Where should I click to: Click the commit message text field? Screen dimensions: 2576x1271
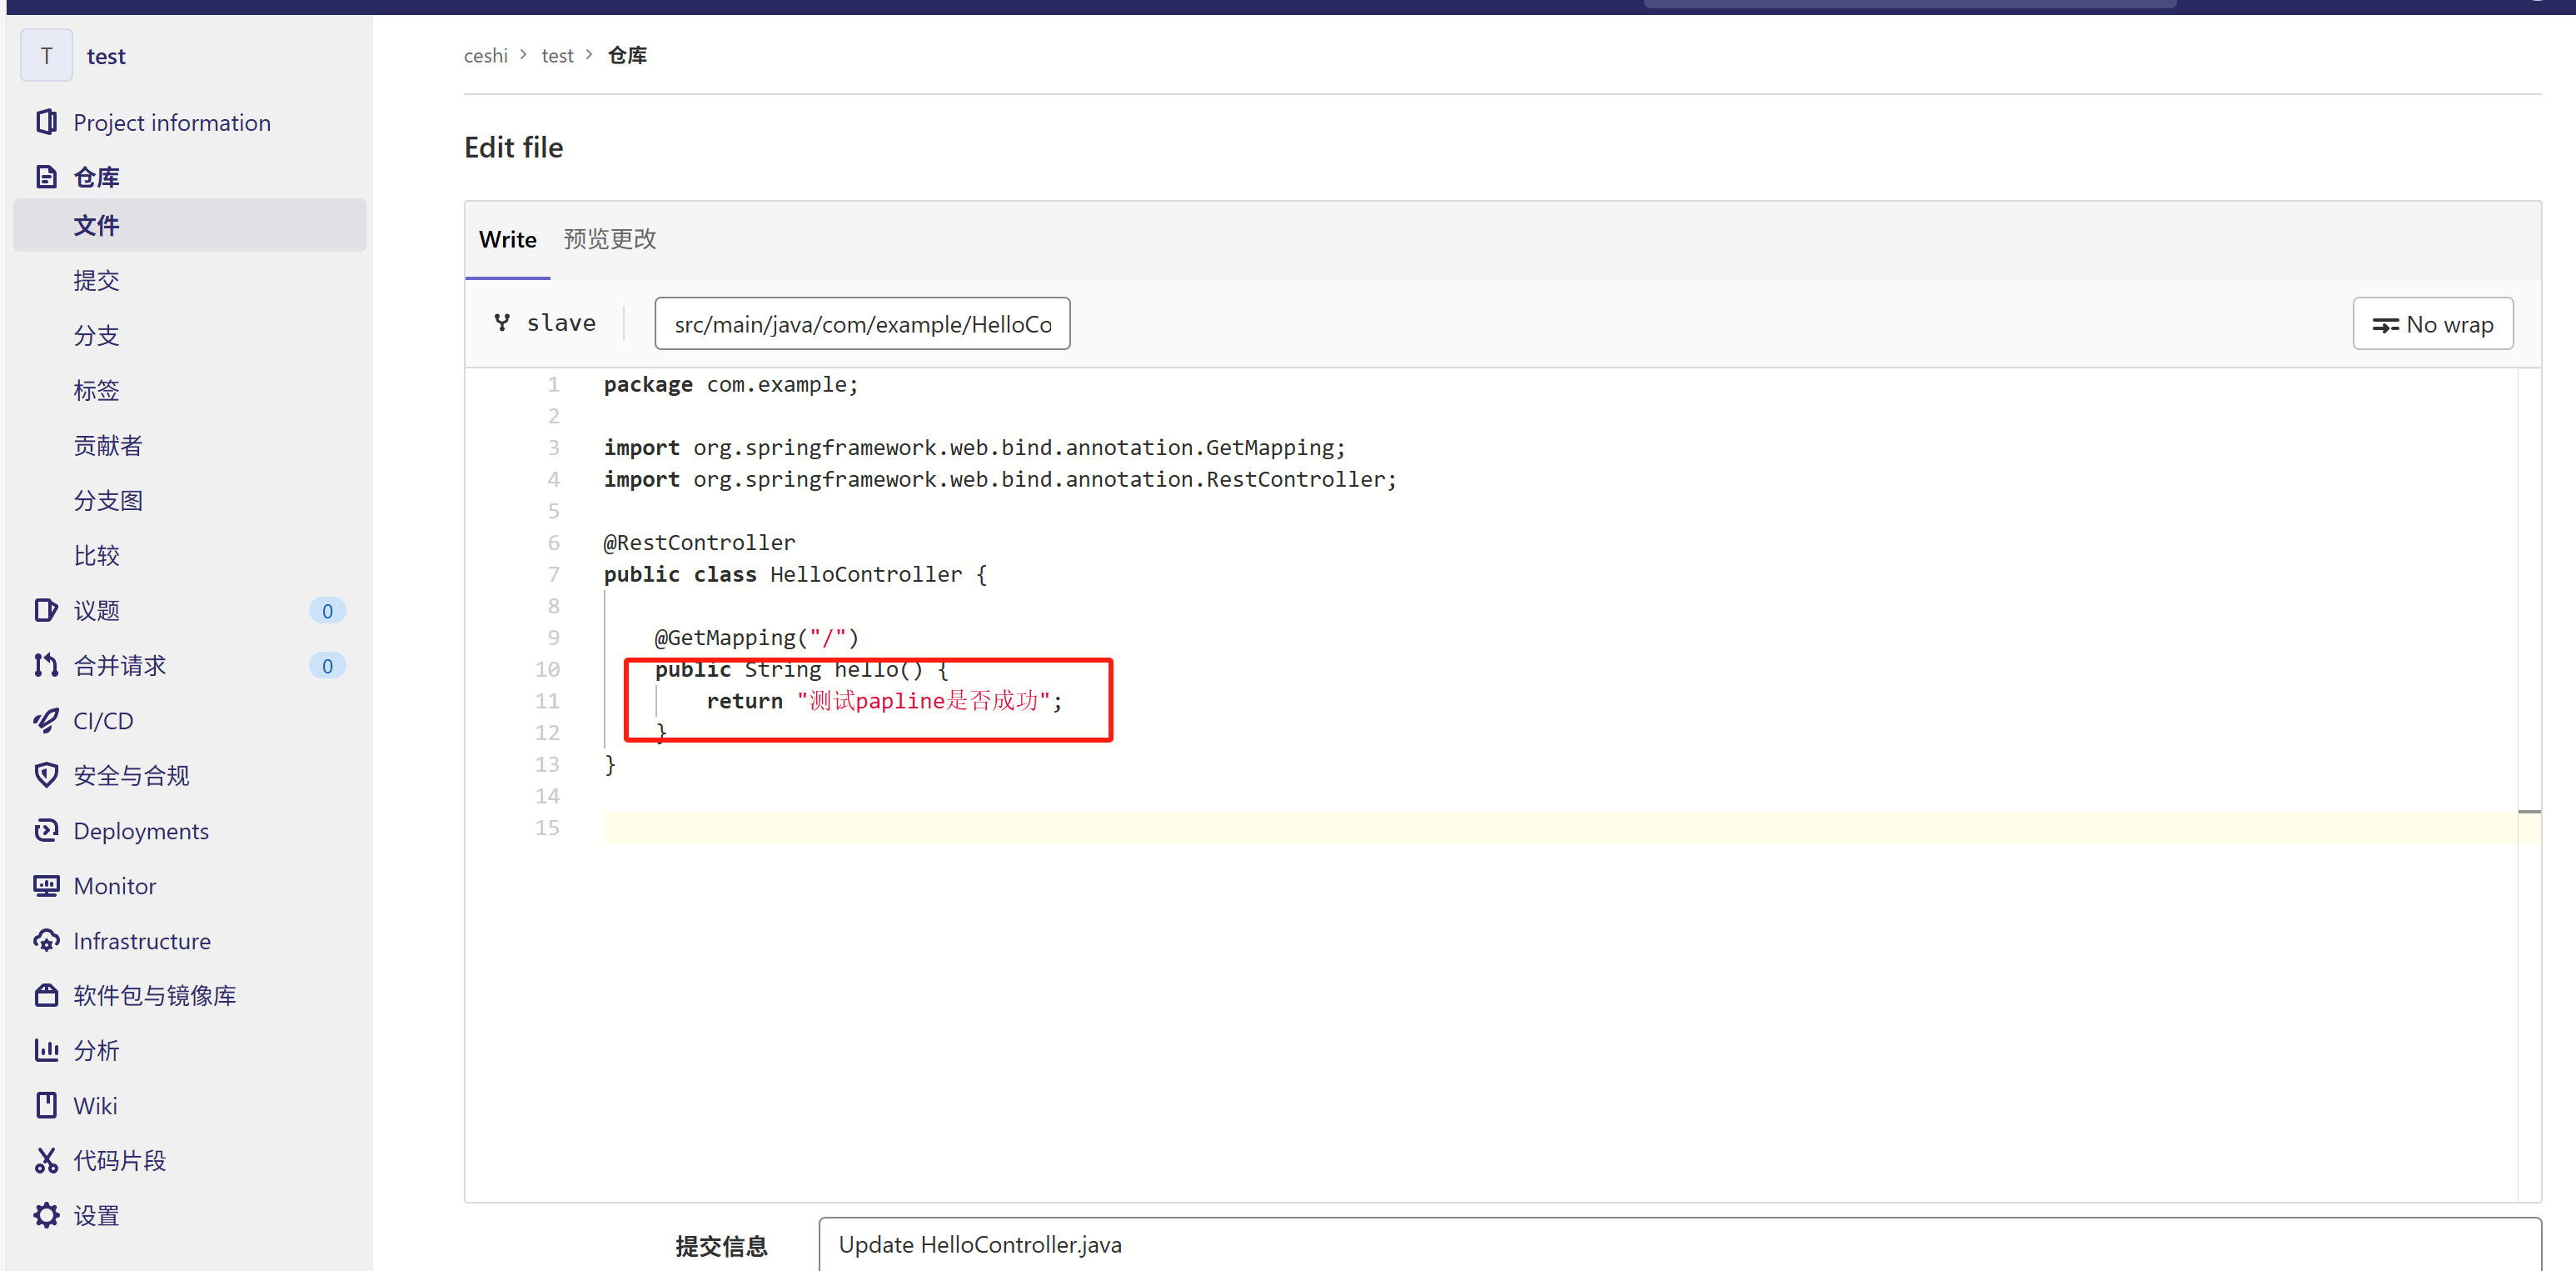pos(1678,1244)
